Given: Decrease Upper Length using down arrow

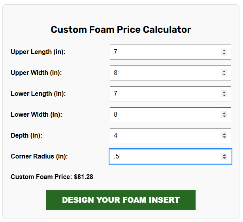Looking at the screenshot, I should coord(224,54).
